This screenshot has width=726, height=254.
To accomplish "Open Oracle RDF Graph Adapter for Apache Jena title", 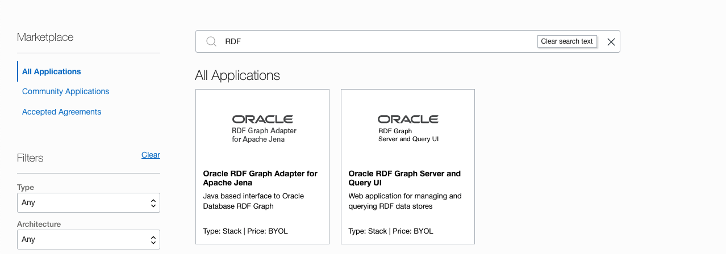I will (260, 178).
